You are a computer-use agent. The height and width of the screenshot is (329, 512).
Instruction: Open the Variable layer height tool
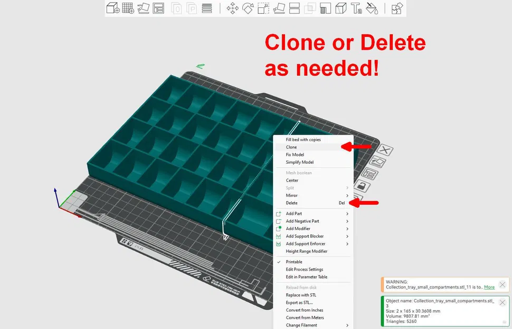pyautogui.click(x=207, y=8)
